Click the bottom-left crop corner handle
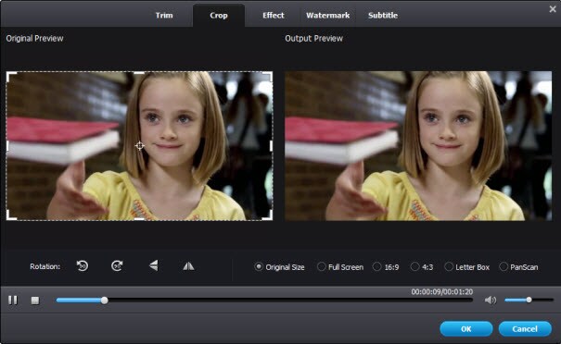561x344 pixels. 11,215
